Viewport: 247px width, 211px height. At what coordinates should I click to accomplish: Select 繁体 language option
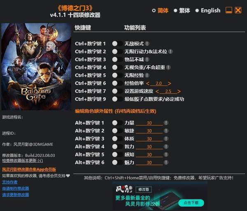point(182,11)
